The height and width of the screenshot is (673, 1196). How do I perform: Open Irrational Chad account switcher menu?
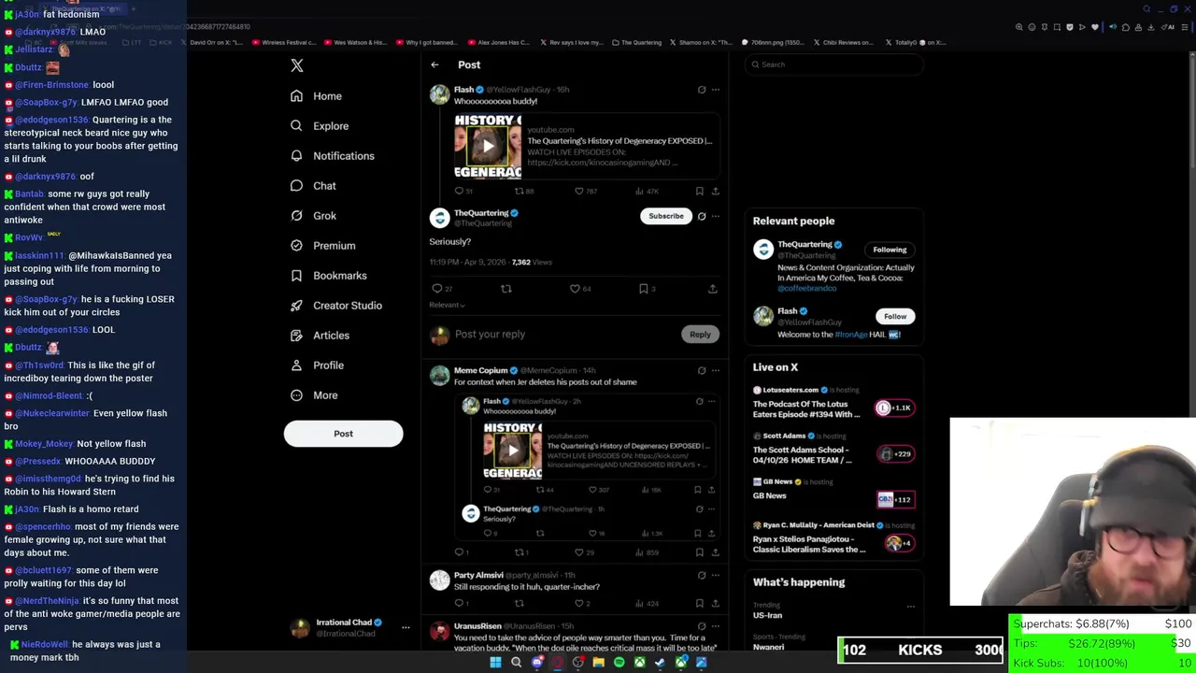pos(350,628)
